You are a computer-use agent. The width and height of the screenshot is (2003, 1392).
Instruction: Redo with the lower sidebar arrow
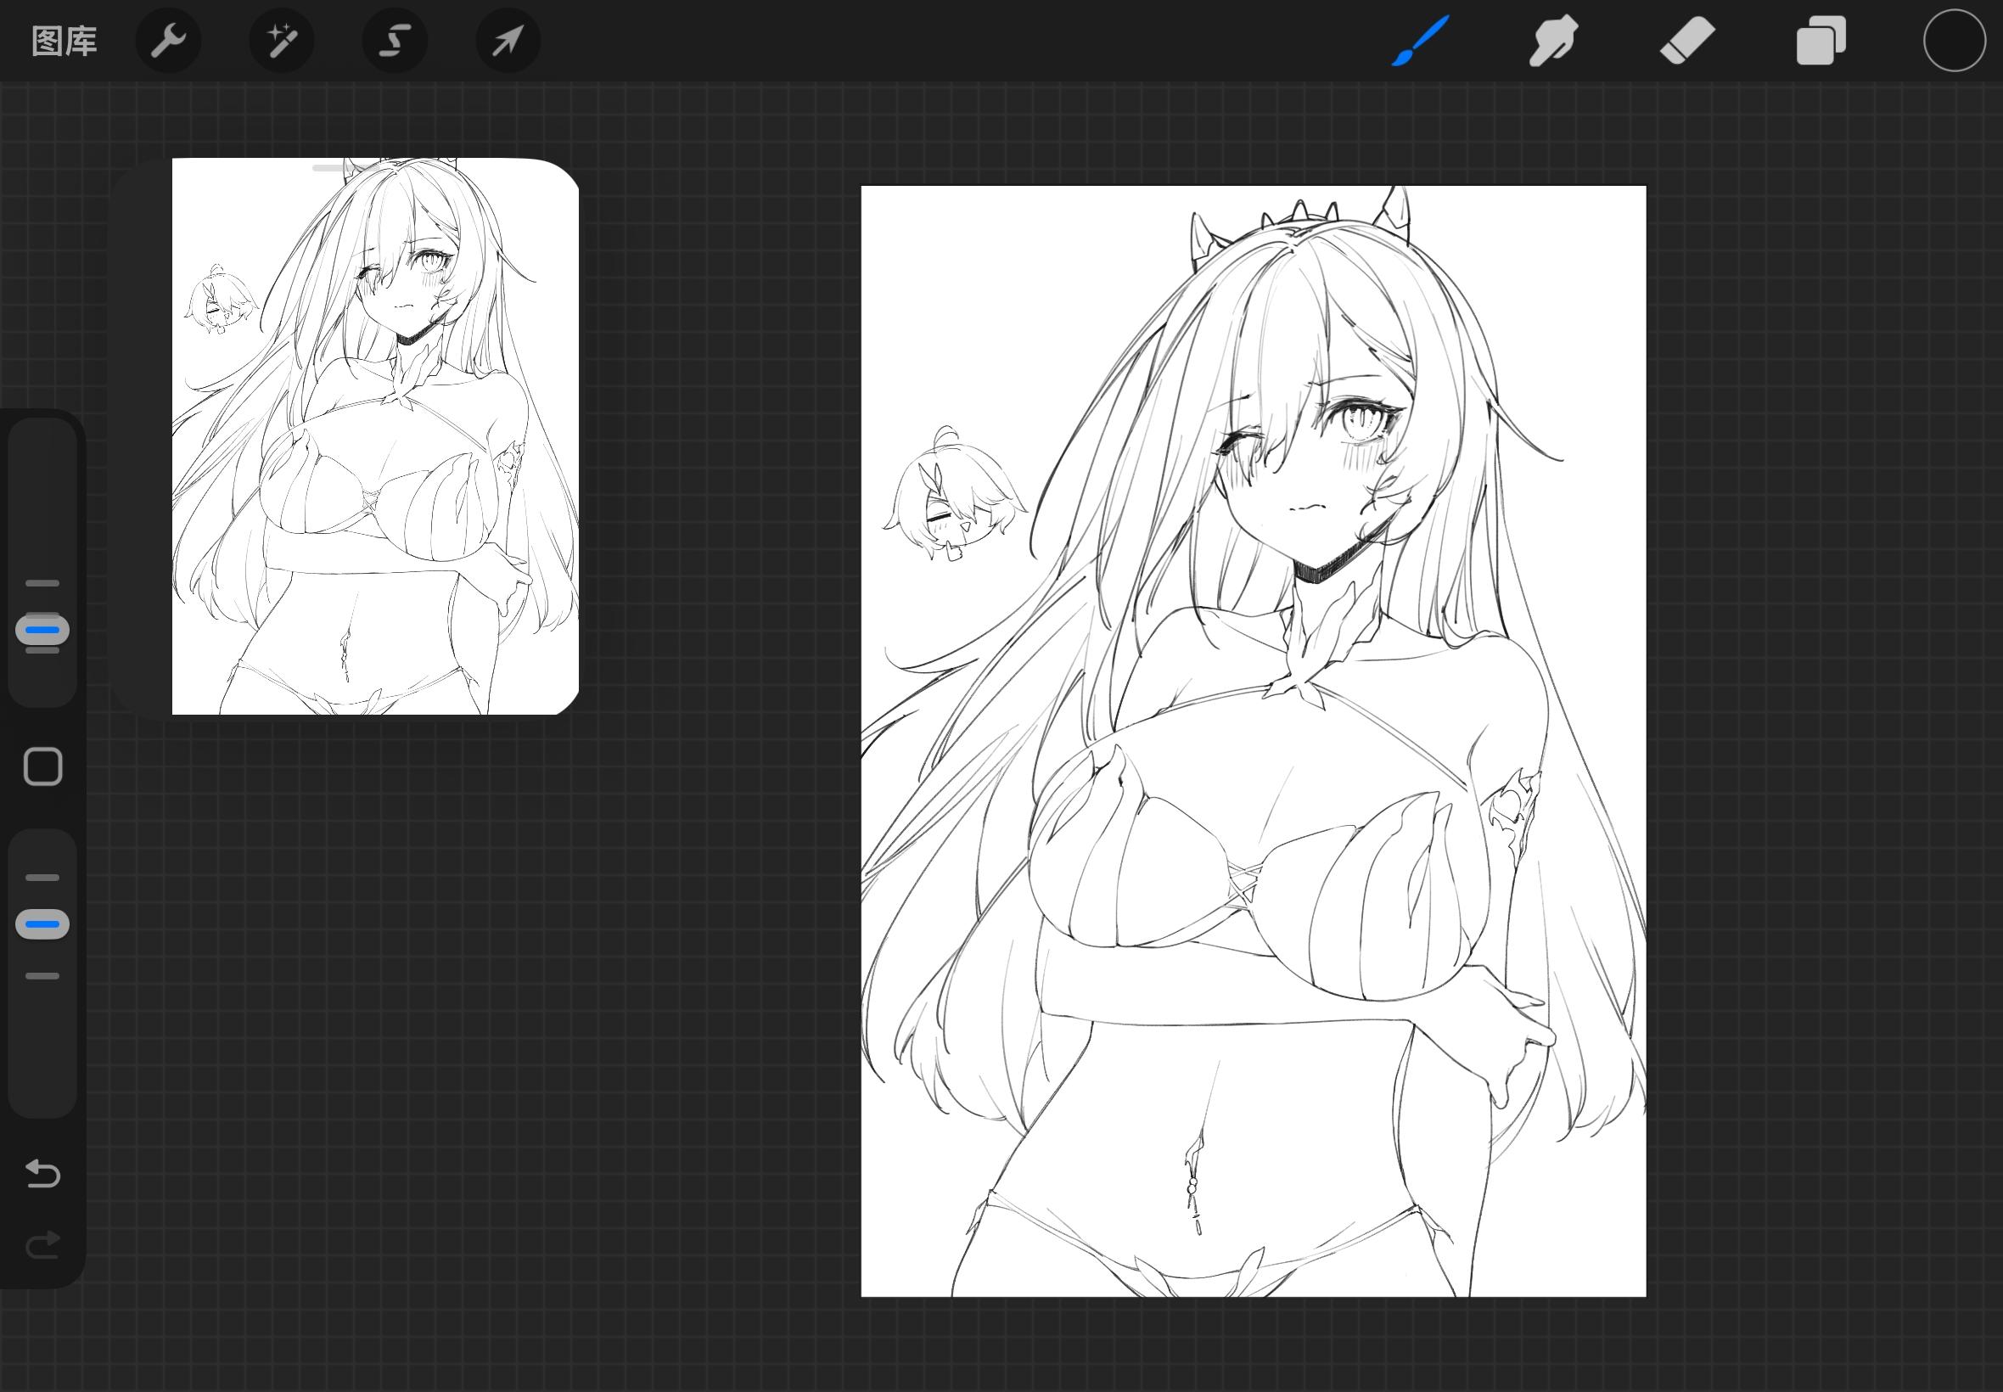[x=42, y=1244]
